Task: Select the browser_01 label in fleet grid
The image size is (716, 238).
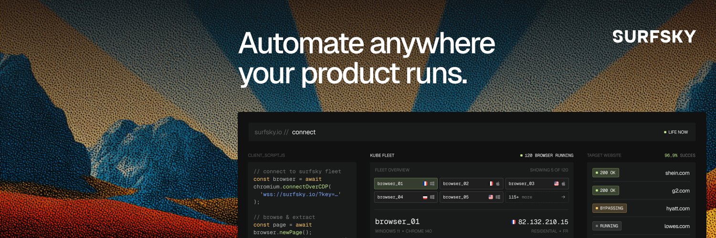Action: [390, 183]
